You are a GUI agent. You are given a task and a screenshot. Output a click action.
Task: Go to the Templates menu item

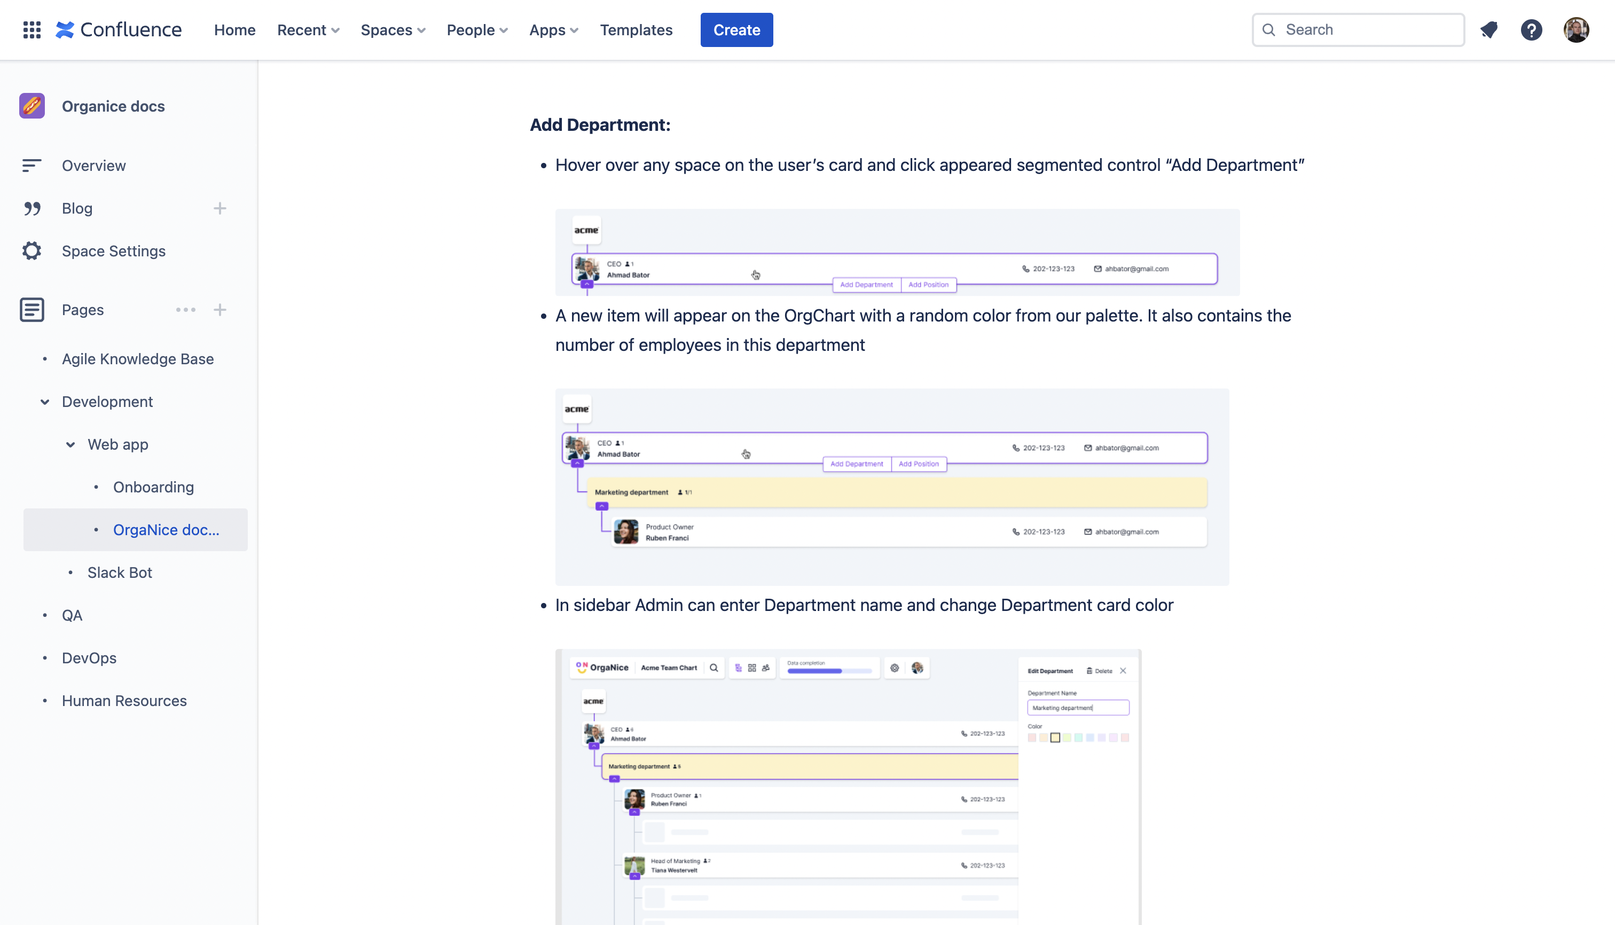pos(636,30)
